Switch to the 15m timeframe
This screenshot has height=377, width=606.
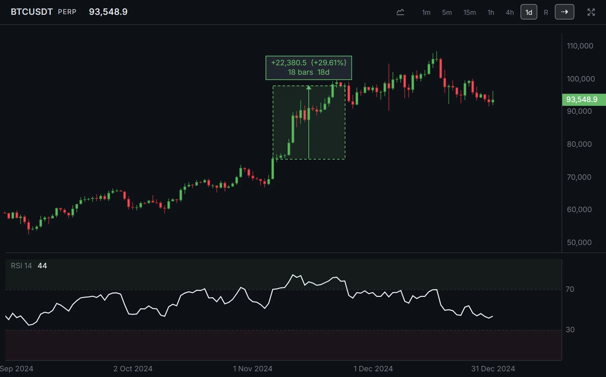[x=470, y=12]
